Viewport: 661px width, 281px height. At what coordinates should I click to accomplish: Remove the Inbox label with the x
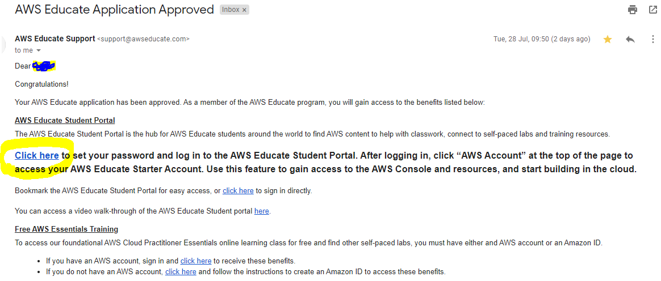pyautogui.click(x=244, y=10)
